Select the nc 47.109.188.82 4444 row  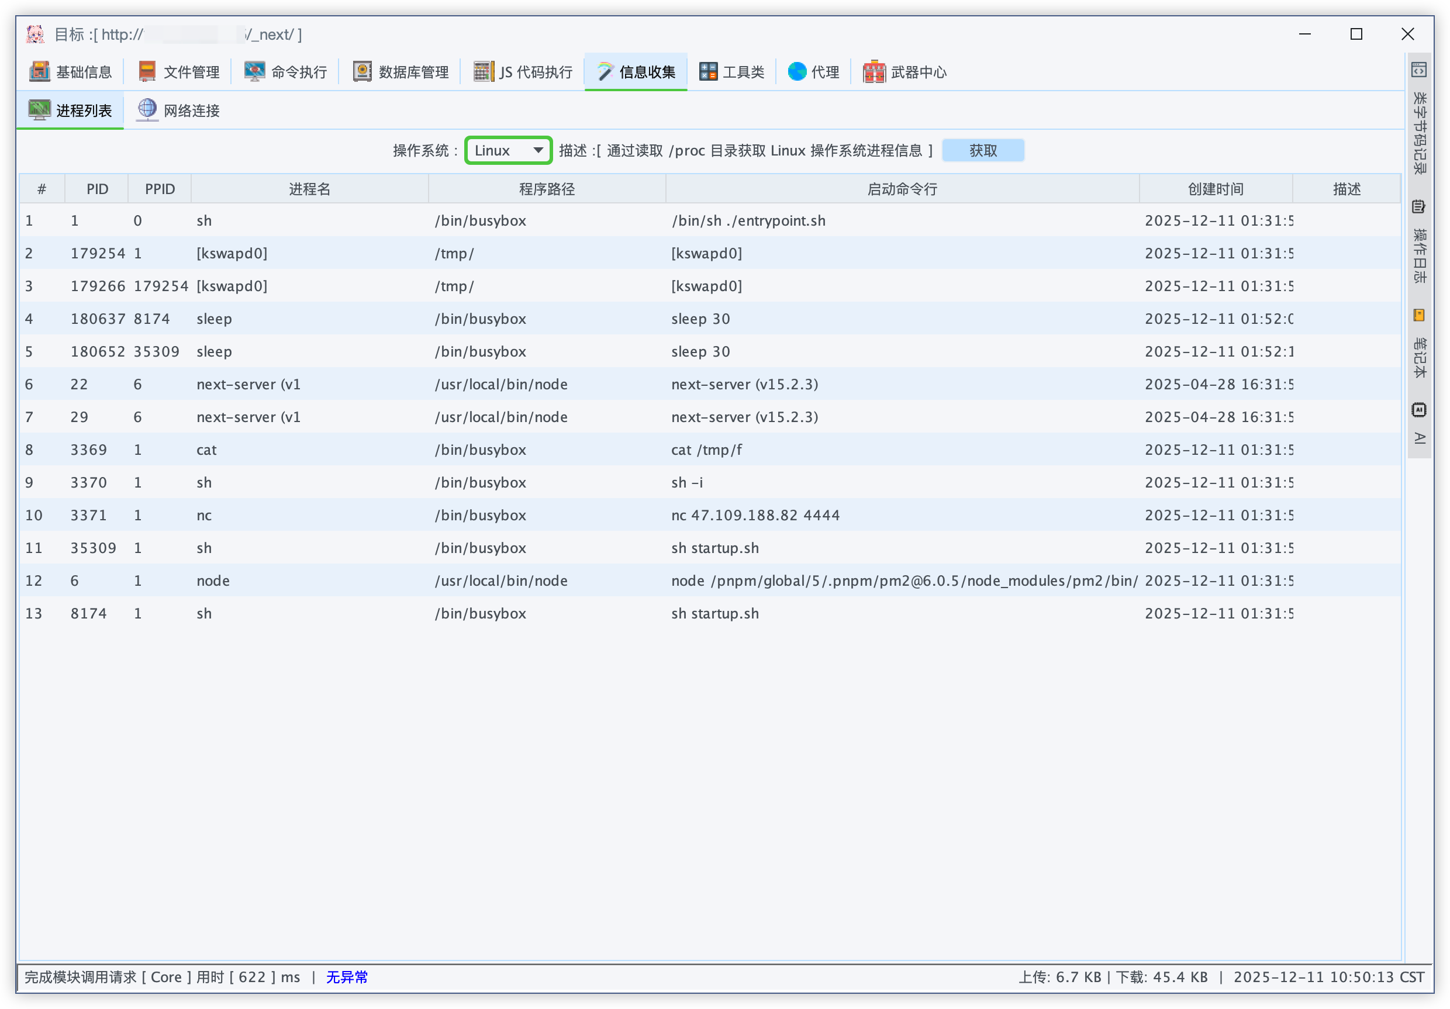click(755, 515)
